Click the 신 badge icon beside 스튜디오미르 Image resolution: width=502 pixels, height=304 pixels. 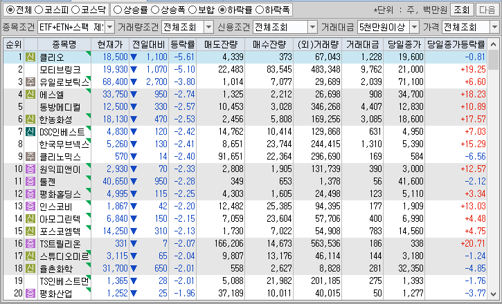30,256
